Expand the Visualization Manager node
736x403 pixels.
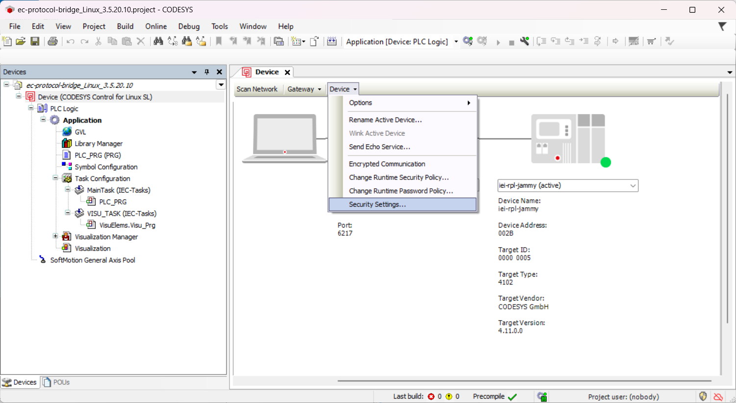pos(55,236)
